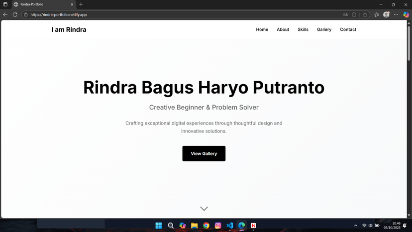Viewport: 412px width, 232px height.
Task: Open the translate page icon in address bar
Action: pyautogui.click(x=345, y=15)
